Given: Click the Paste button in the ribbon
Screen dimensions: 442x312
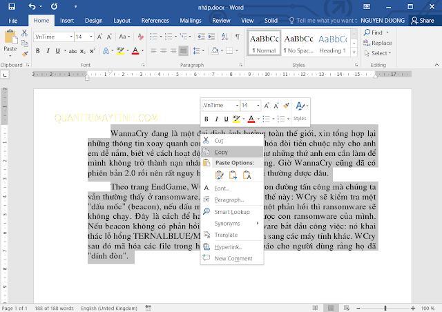Looking at the screenshot, I should pos(10,41).
